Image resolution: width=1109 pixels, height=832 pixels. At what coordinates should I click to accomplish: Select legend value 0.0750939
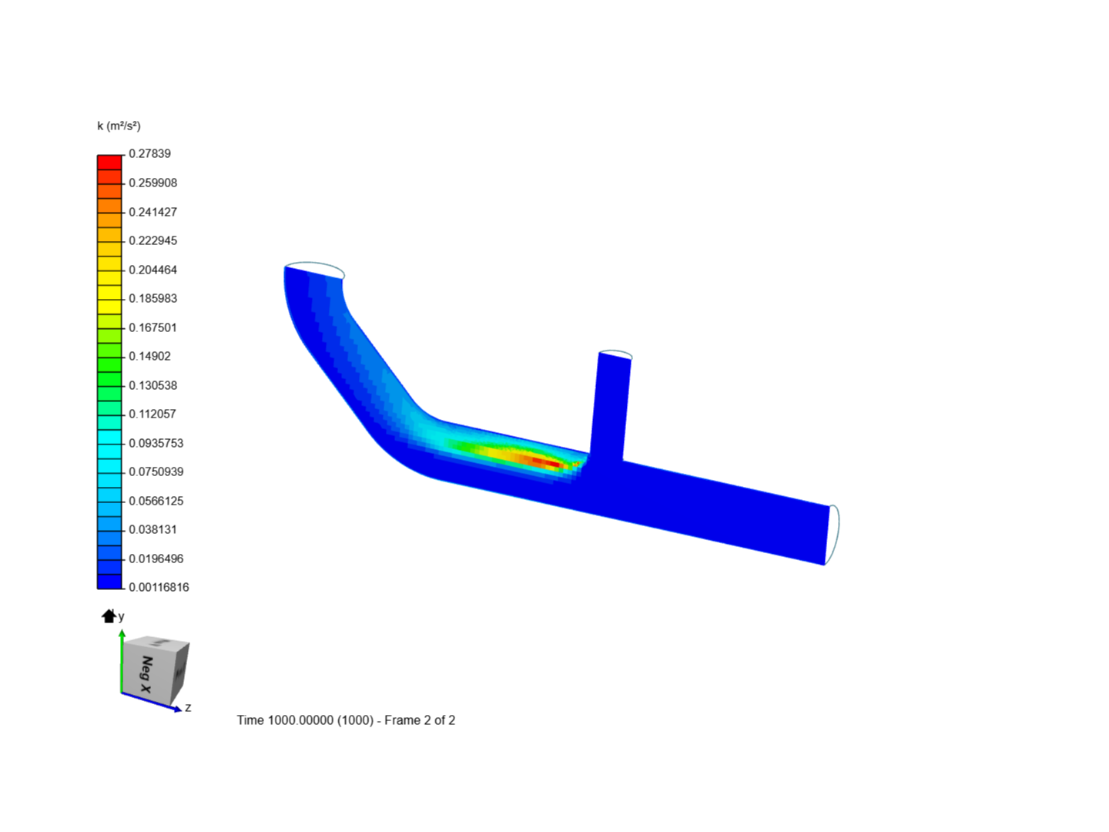pyautogui.click(x=156, y=471)
